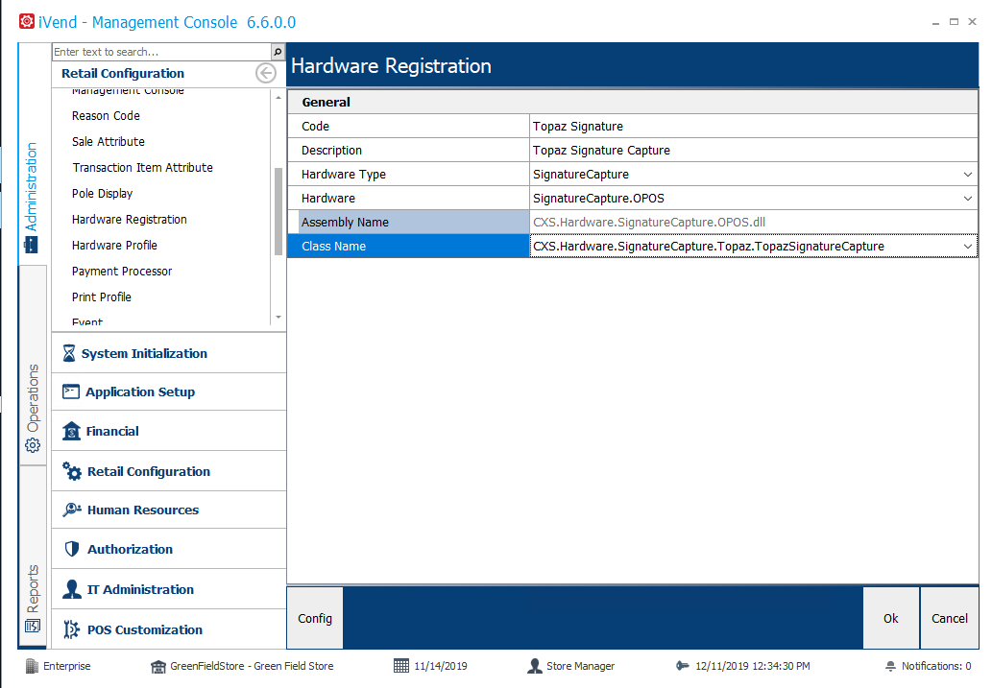Click the calendar icon beside 11/14/2019
The height and width of the screenshot is (688, 992).
pos(401,666)
